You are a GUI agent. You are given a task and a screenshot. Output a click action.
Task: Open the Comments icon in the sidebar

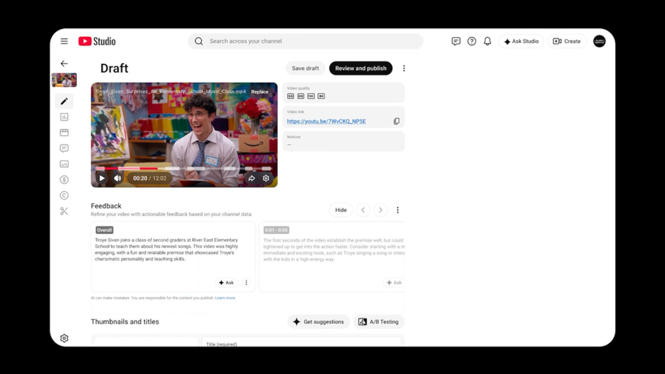(x=64, y=148)
